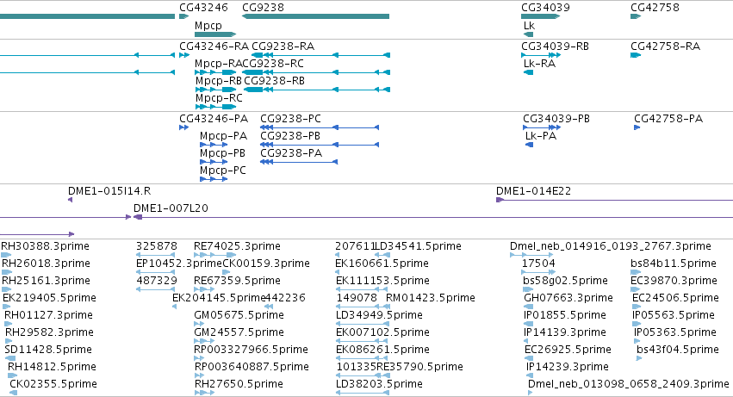Viewport: 733px width, 397px height.
Task: Click the CG9238 gene bar
Action: 315,16
